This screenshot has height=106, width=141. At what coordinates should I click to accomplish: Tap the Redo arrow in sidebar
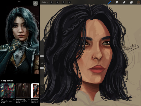[42, 92]
